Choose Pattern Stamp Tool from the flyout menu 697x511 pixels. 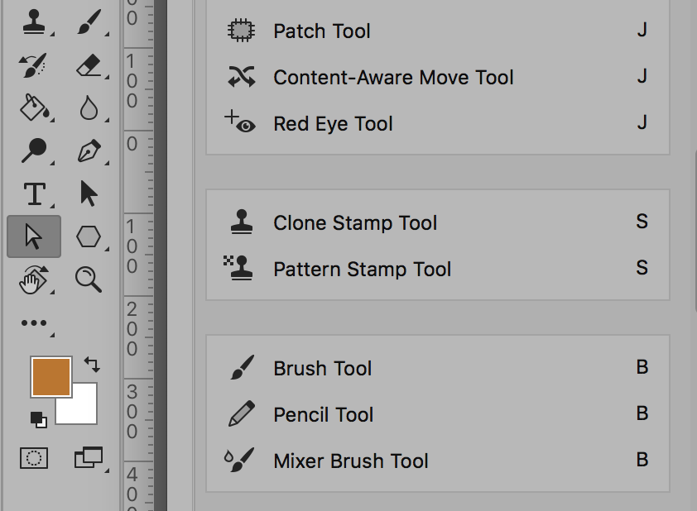(362, 269)
